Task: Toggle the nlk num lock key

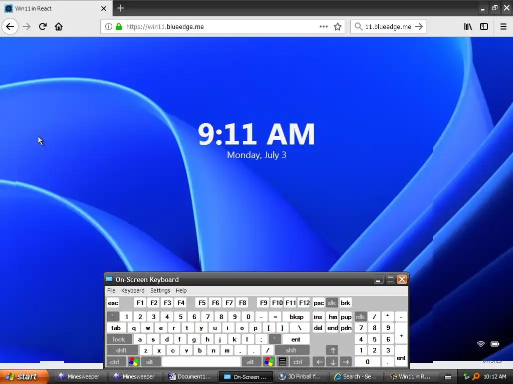Action: (360, 316)
